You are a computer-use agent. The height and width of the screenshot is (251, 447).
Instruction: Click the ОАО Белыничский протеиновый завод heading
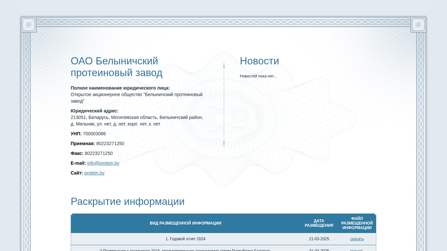point(116,67)
